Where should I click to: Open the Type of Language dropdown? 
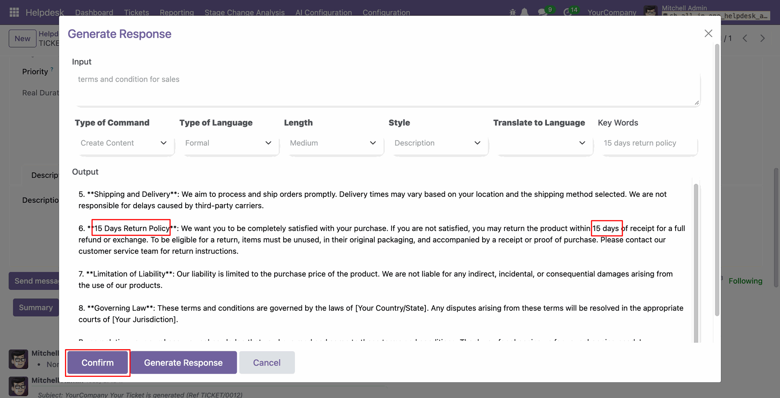[x=229, y=143]
